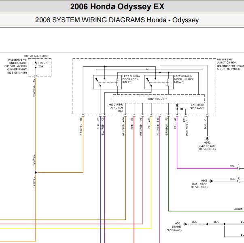Screen dimensions: 244x243
Task: Click the 'CONTROL UNIT' box label
Action: (157, 99)
